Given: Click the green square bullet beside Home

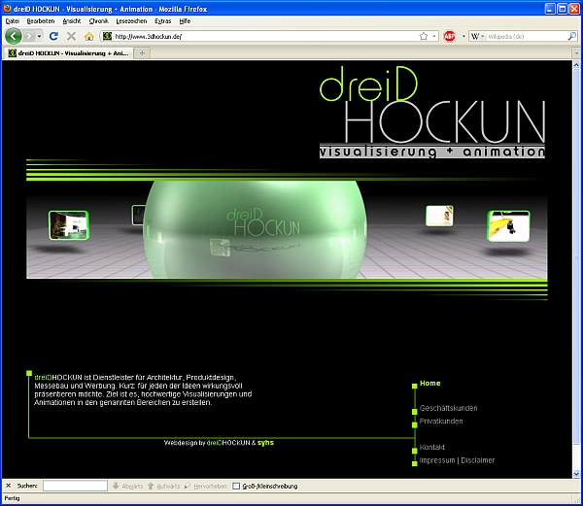Looking at the screenshot, I should click(415, 386).
